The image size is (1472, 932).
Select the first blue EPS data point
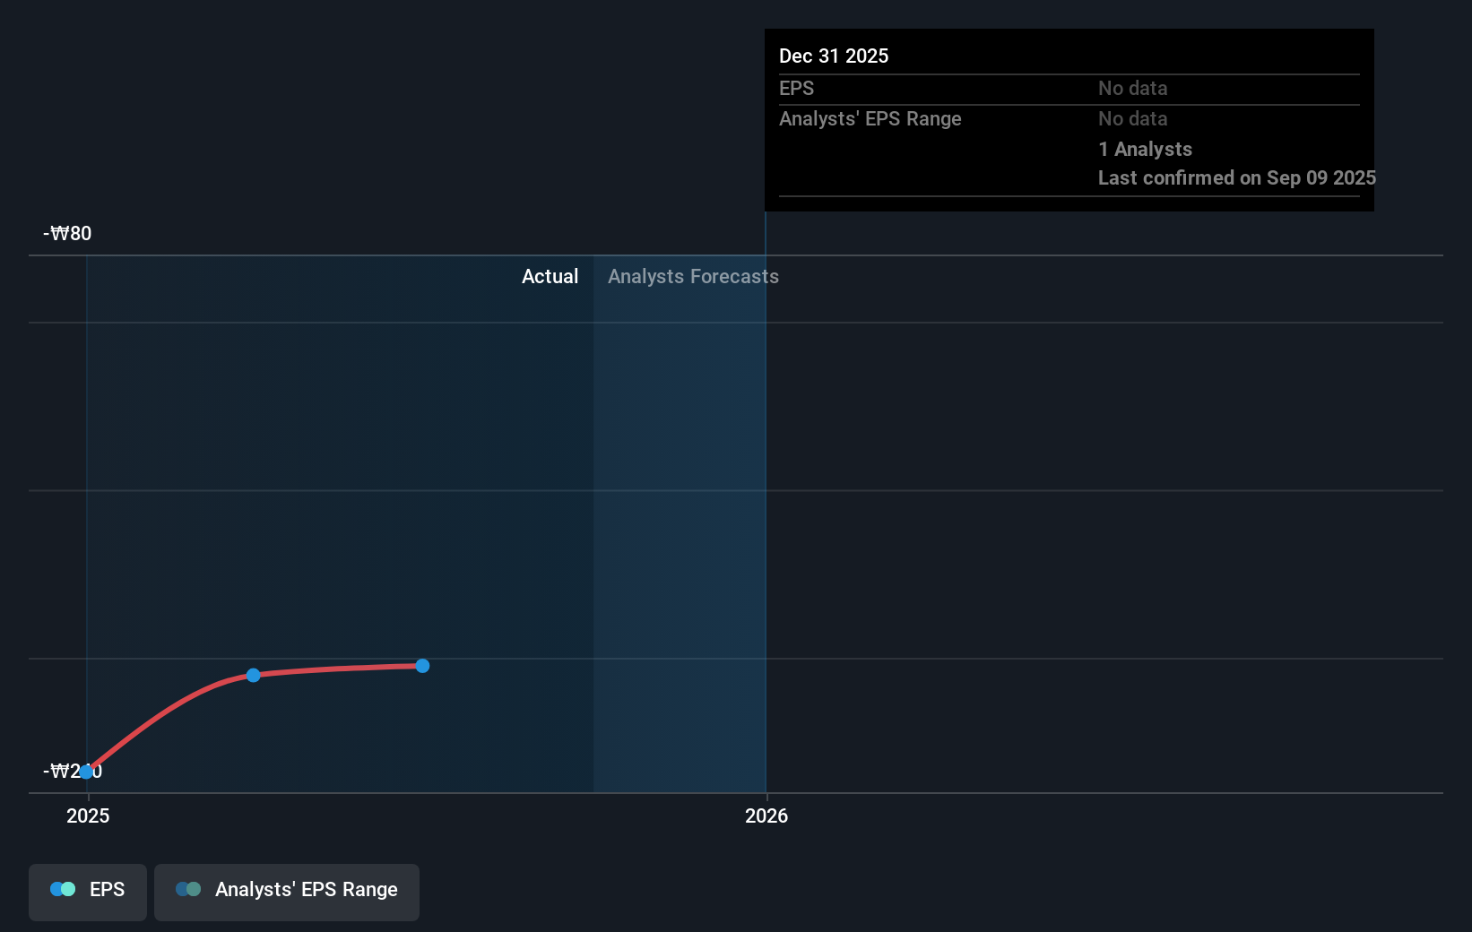tap(87, 771)
